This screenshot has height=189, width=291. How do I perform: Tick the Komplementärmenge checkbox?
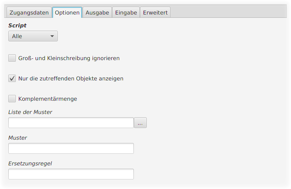[x=12, y=99]
